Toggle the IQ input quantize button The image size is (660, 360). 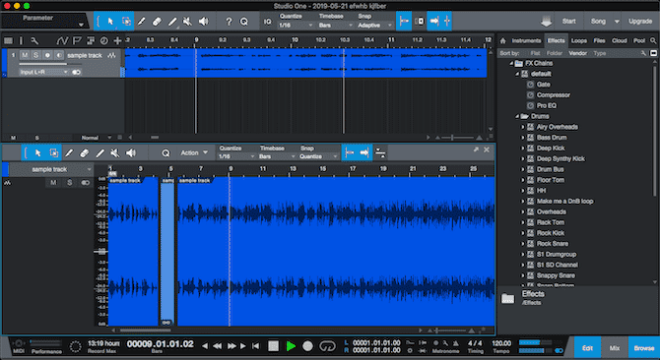(x=268, y=22)
